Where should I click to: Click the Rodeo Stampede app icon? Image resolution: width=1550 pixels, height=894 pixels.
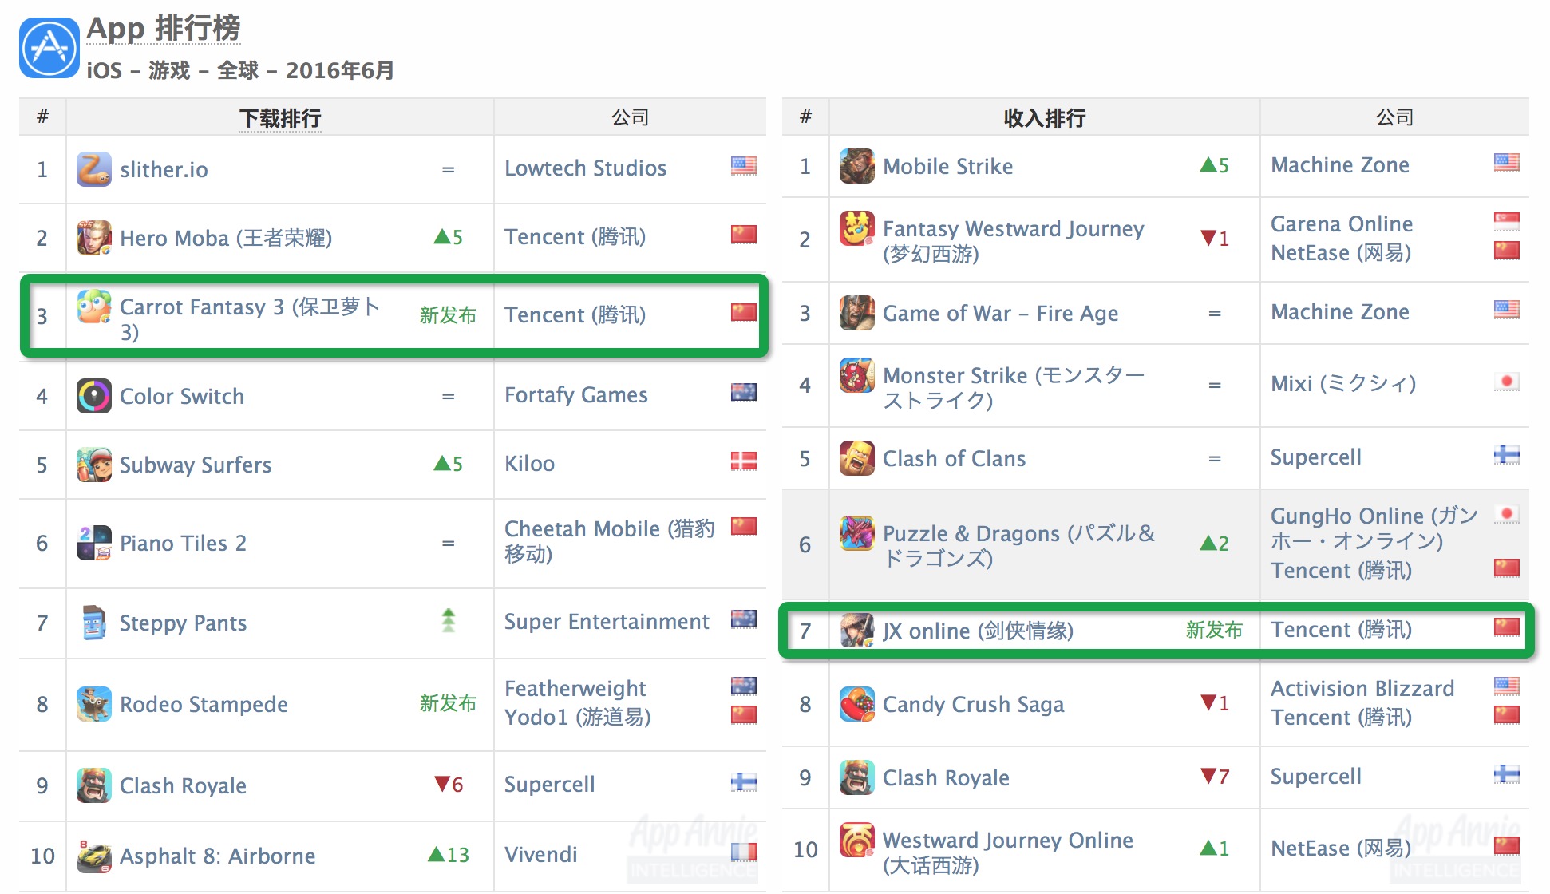pyautogui.click(x=94, y=704)
